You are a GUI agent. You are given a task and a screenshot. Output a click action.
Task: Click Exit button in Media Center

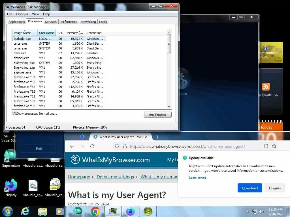point(39,149)
